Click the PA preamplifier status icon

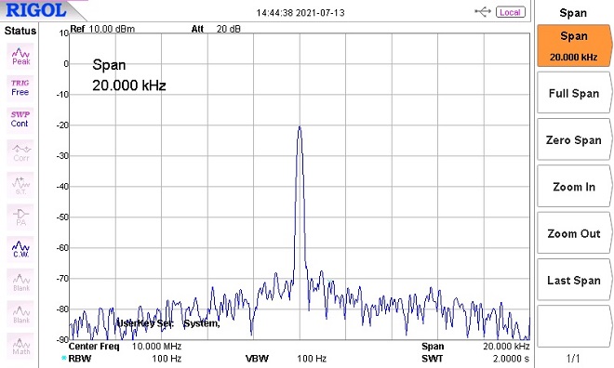coord(20,217)
